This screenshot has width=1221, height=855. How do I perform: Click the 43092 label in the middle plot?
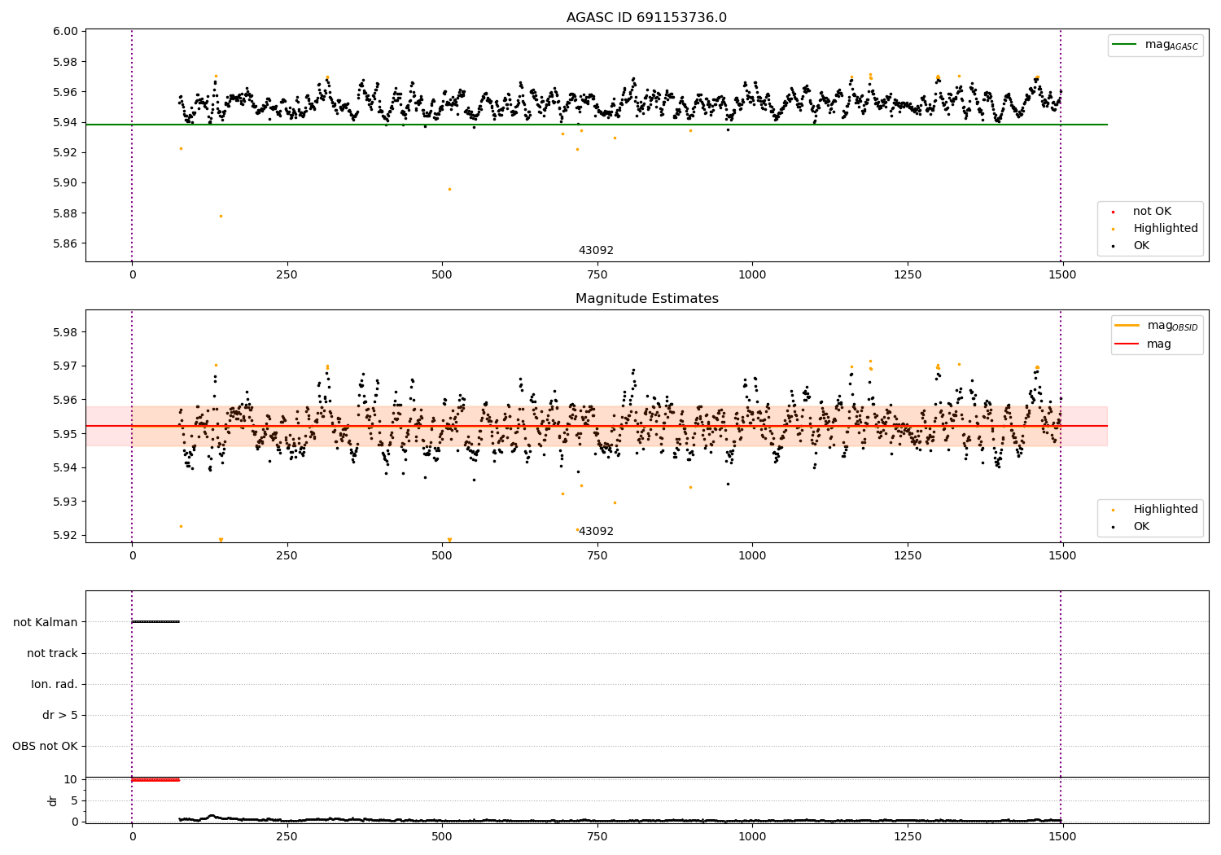click(596, 532)
